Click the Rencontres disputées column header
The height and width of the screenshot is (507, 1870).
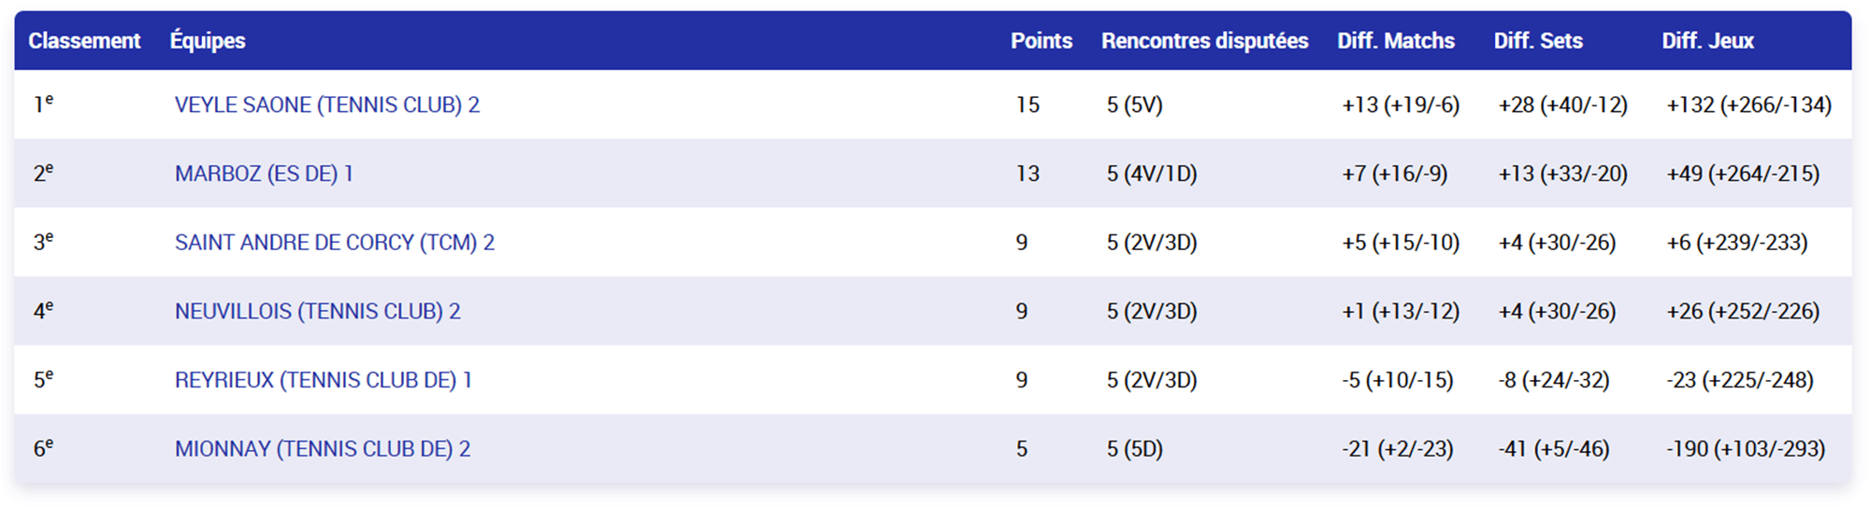click(x=1204, y=41)
